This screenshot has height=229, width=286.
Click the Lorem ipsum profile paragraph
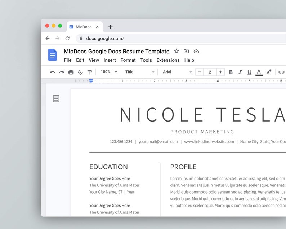click(x=228, y=192)
